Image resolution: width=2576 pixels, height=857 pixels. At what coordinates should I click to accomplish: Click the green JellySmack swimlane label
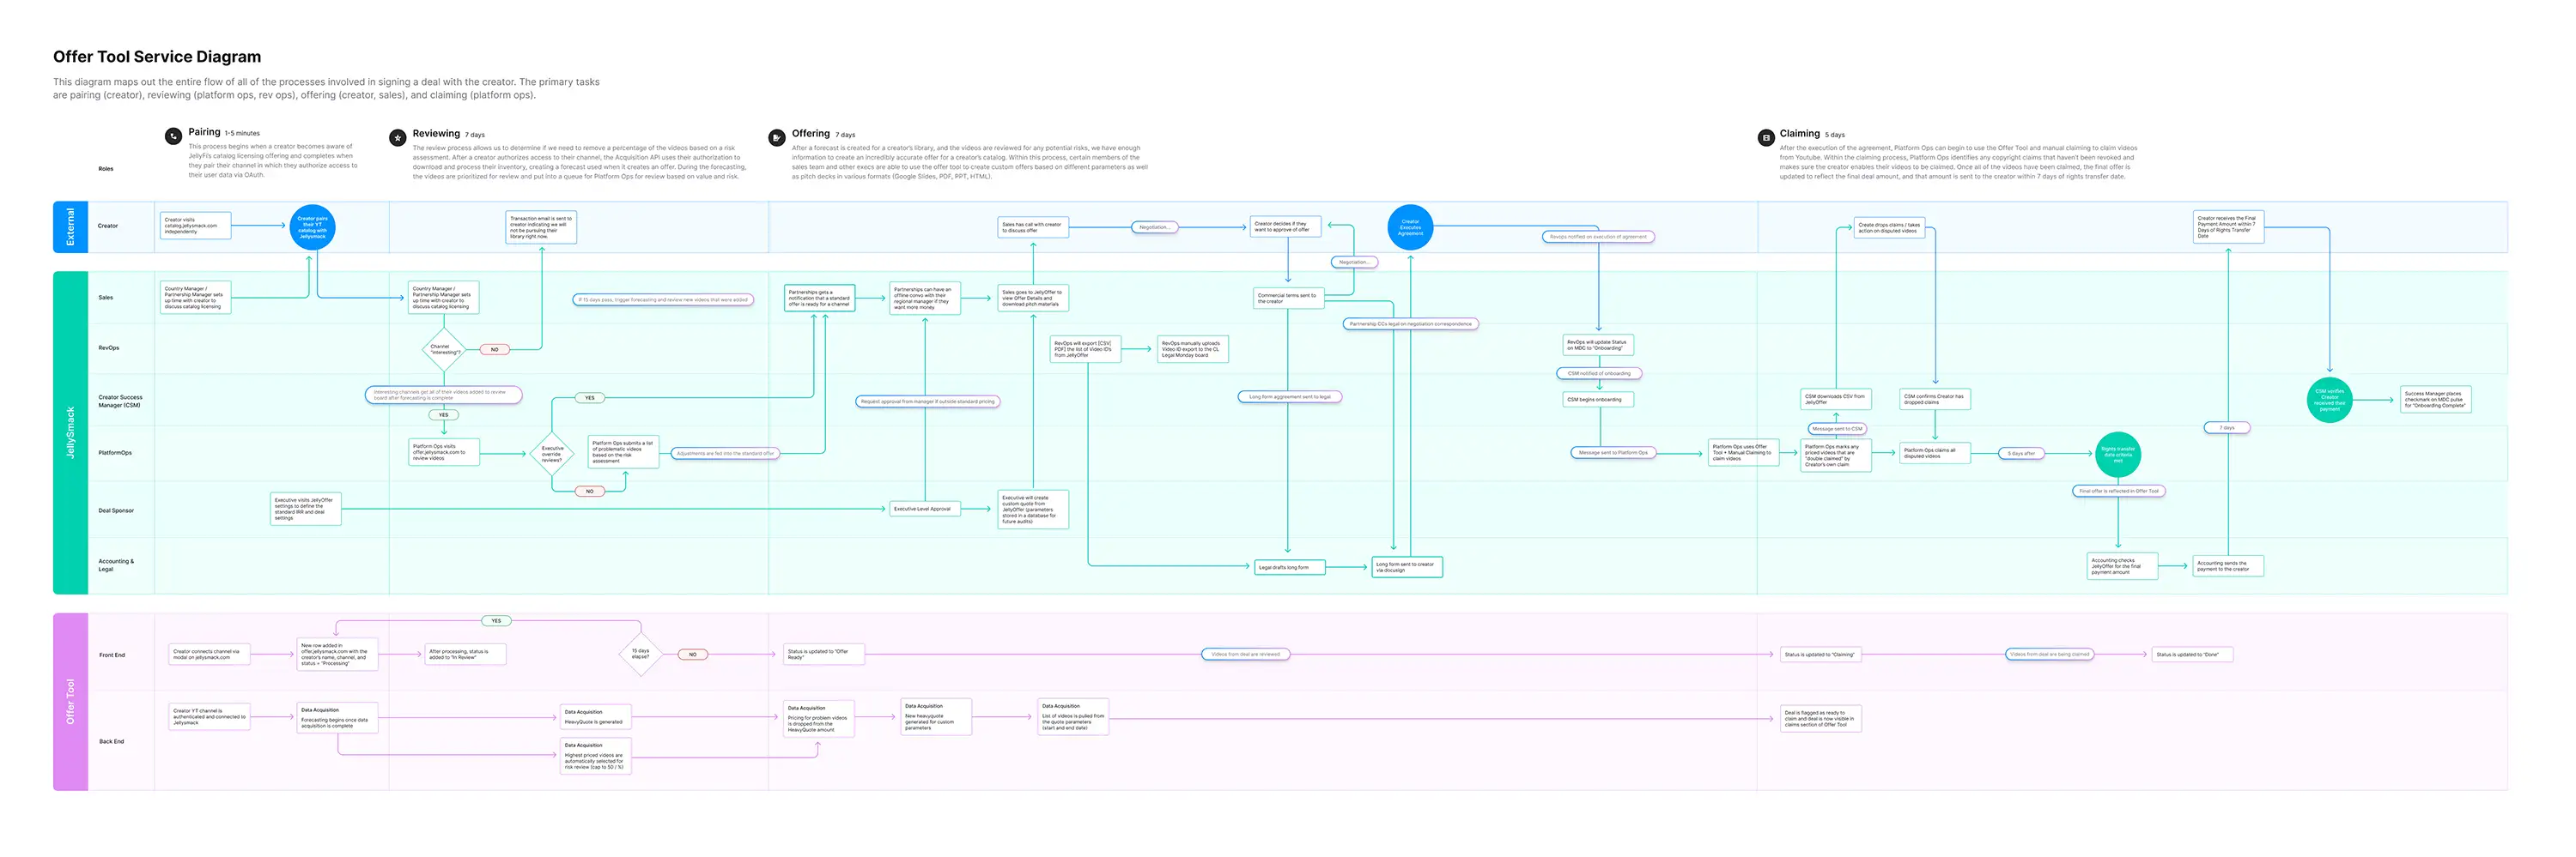tap(70, 432)
